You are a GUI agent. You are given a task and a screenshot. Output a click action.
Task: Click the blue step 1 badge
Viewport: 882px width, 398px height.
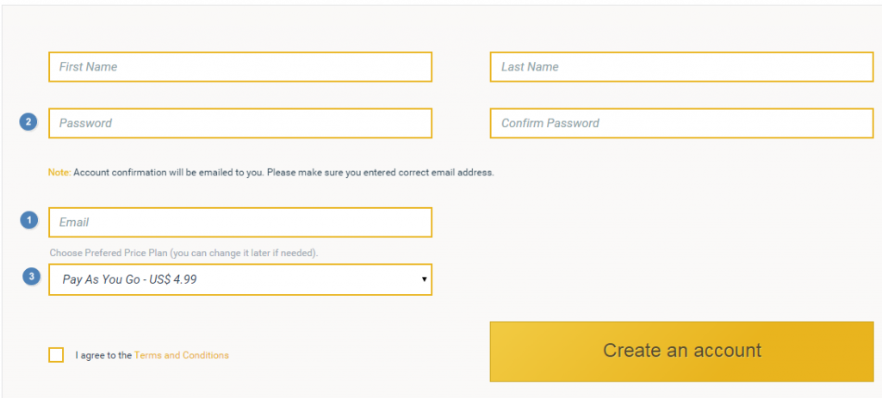pos(28,221)
